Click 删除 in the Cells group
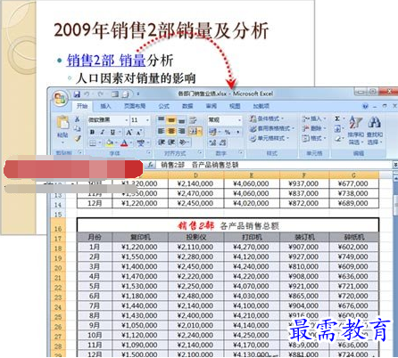The width and height of the screenshot is (398, 358). point(313,128)
